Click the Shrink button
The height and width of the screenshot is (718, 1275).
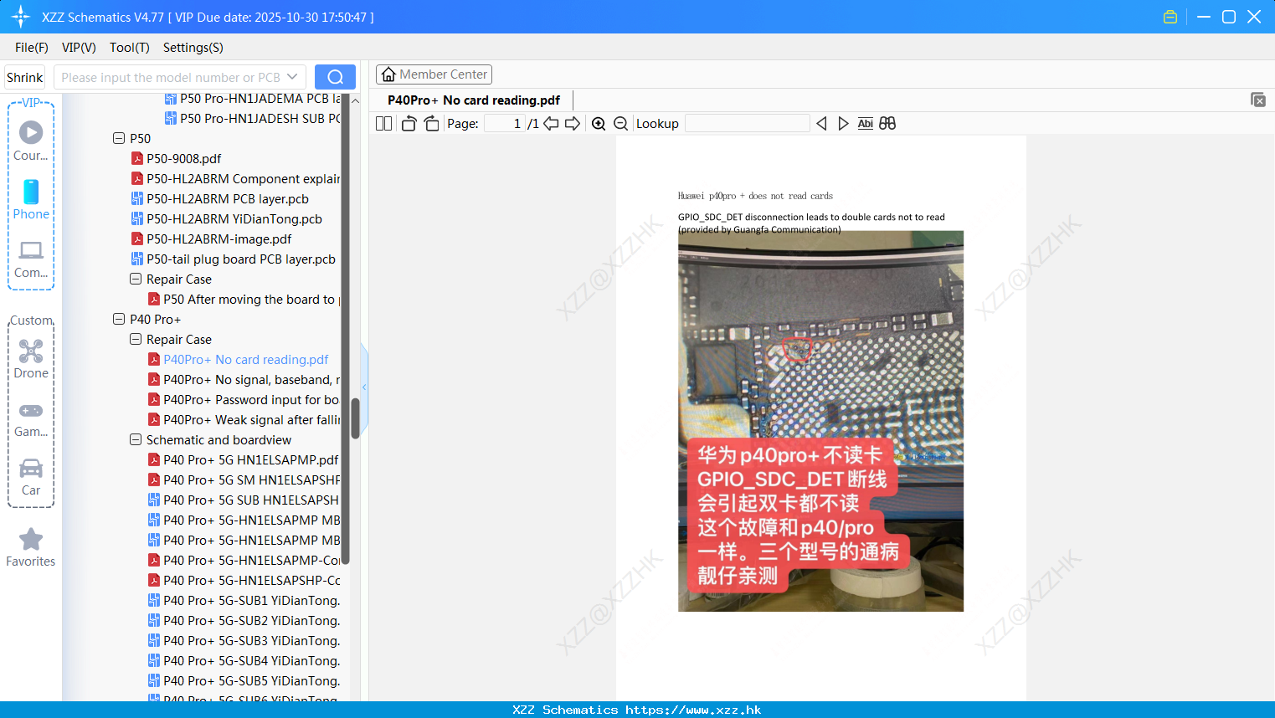coord(24,77)
